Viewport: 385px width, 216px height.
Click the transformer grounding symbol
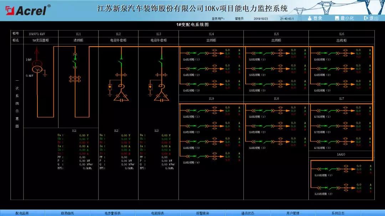click(x=45, y=74)
